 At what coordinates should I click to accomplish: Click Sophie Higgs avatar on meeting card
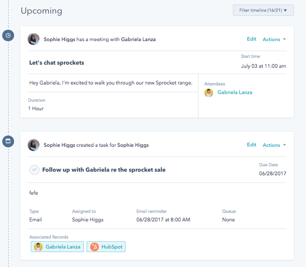click(33, 39)
